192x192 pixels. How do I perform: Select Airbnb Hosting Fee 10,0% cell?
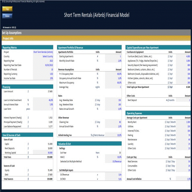pos(113,135)
